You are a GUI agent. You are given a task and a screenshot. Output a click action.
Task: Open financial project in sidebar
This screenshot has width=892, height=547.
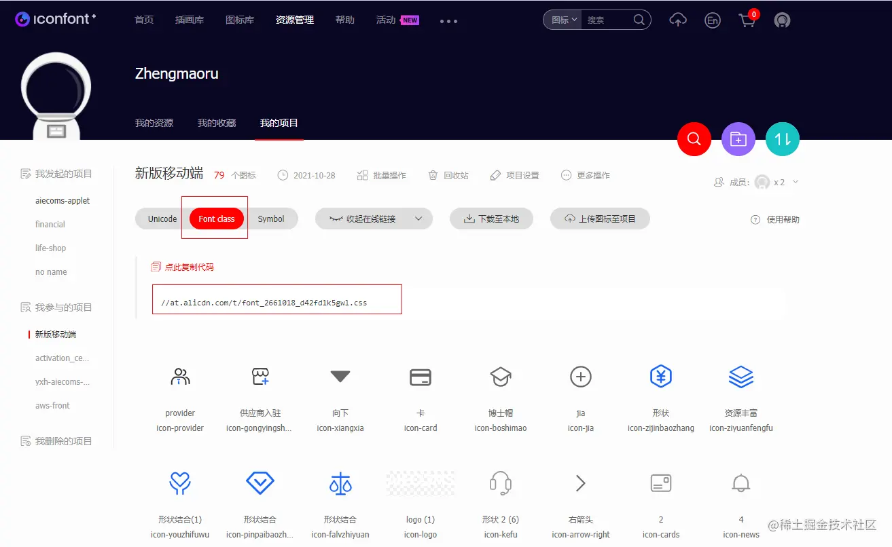[x=50, y=225]
